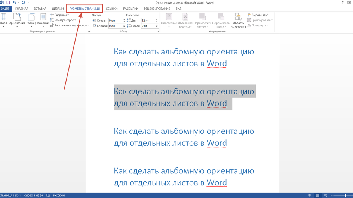This screenshot has width=353, height=198.
Task: Switch to Print Layout view icon
Action: 317,195
